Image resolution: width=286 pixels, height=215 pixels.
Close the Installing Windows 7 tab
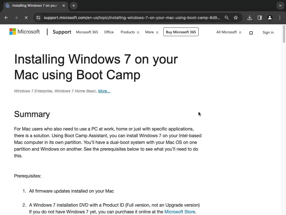click(x=64, y=6)
